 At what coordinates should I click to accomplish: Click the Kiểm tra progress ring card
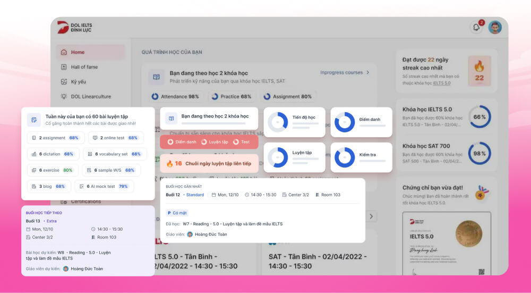click(361, 157)
